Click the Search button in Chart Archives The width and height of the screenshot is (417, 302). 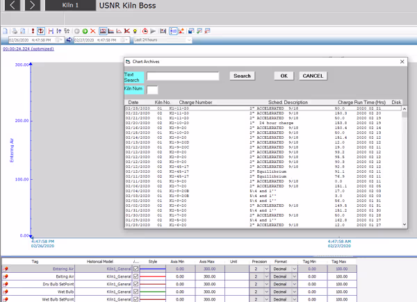(x=242, y=76)
